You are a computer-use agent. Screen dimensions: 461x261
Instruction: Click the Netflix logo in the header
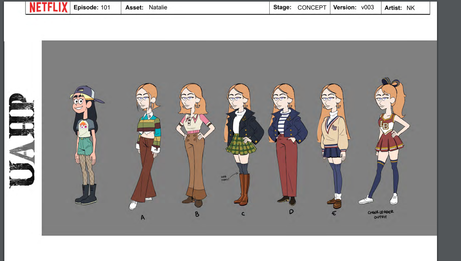[x=48, y=7]
